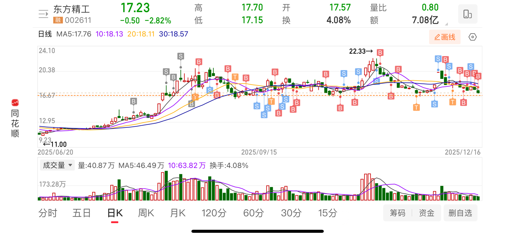Image resolution: width=515 pixels, height=238 pixels.
Task: Switch to the 分时 tab
Action: click(48, 213)
